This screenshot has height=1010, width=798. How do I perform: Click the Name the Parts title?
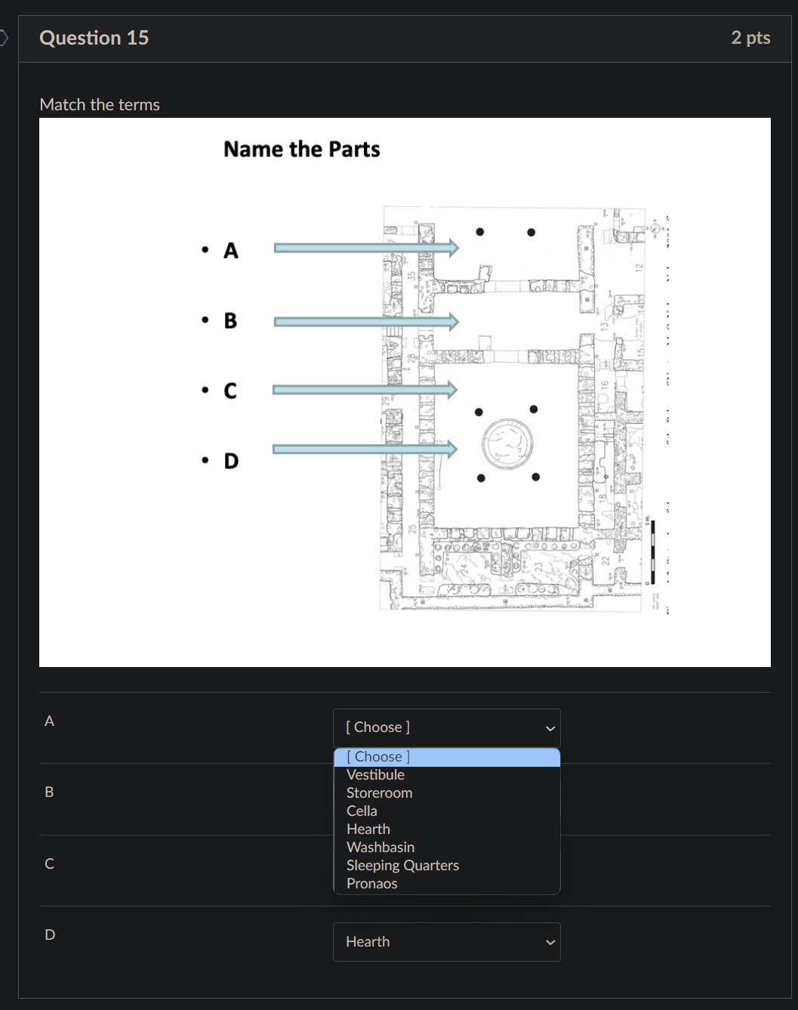(x=300, y=149)
